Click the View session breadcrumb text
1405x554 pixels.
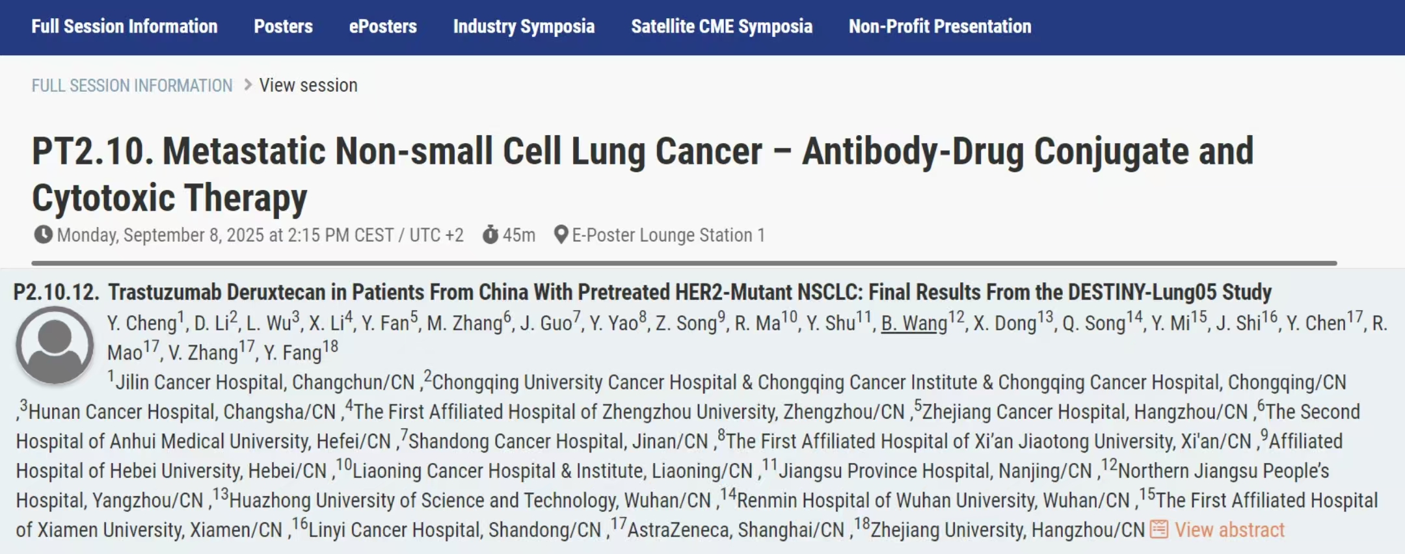(308, 85)
